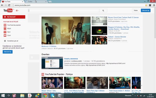The image size is (156, 98).
Task: Click Kara Para Aşk 7.Bölüm title
Action: pos(96,91)
